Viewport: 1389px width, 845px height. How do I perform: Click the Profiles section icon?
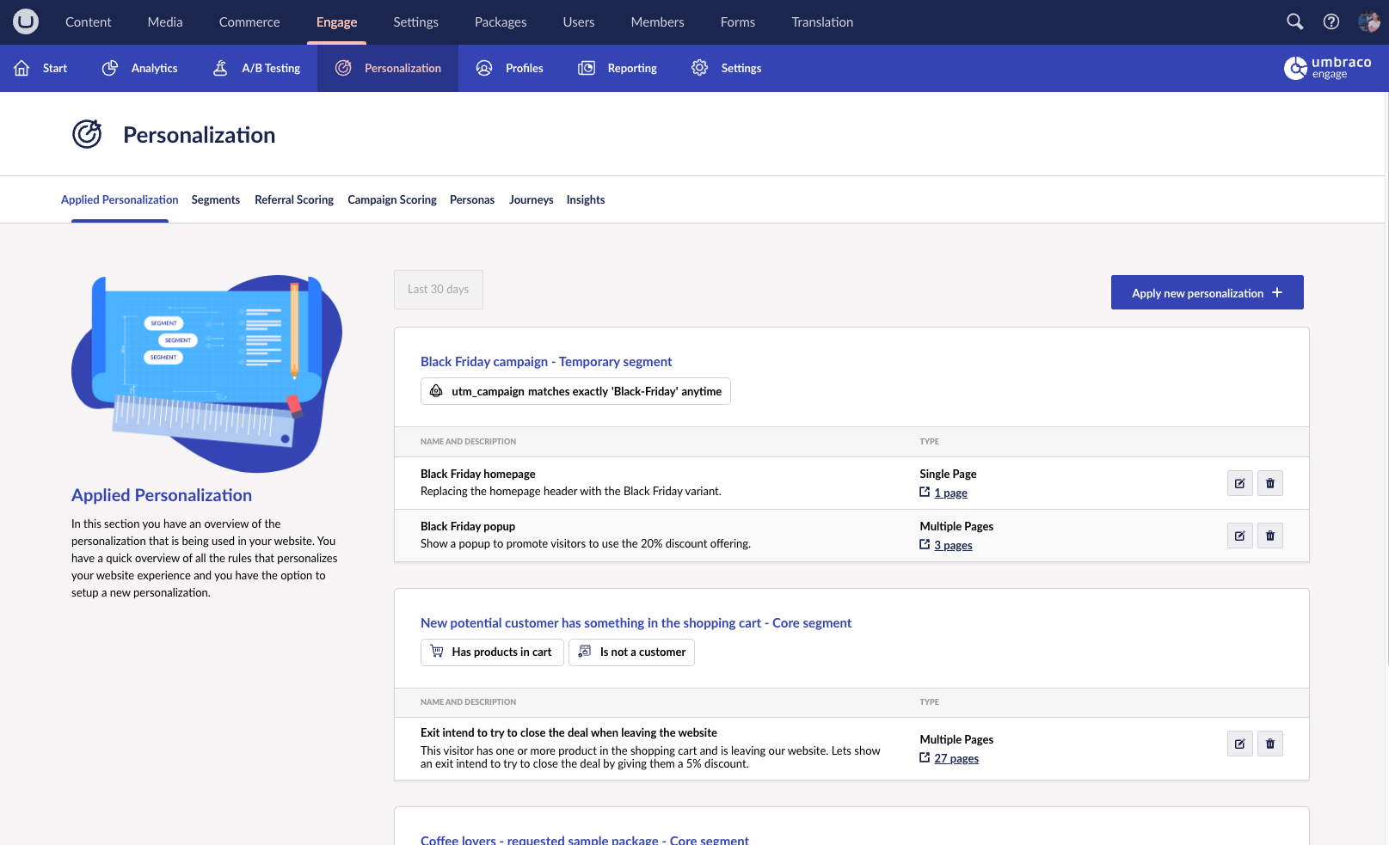pos(483,68)
